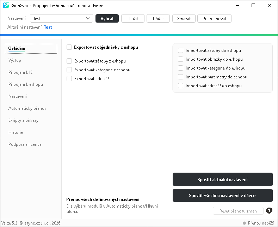
Task: Click Přenos všech definovaných nastavení heading
Action: coord(103,199)
